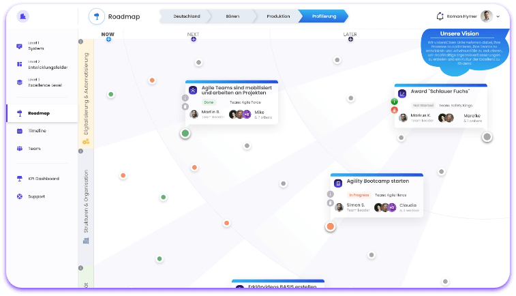The height and width of the screenshot is (296, 516).
Task: Click the Team icon in the sidebar
Action: 19,148
